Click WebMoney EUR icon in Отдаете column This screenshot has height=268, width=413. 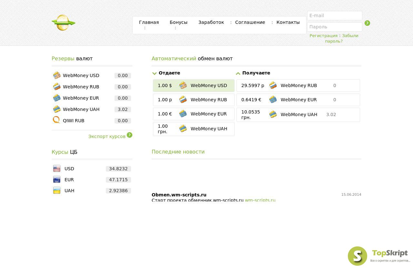(x=183, y=114)
